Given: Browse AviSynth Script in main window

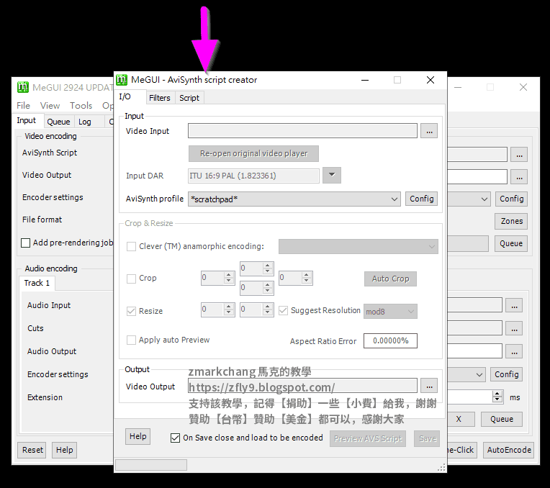Looking at the screenshot, I should (x=519, y=155).
